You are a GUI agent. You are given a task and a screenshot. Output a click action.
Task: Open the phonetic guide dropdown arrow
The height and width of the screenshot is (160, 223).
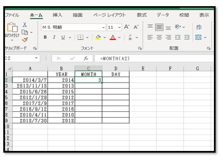137,37
